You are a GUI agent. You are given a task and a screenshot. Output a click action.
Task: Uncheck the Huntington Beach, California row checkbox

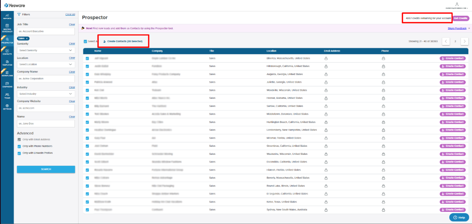tap(87, 122)
